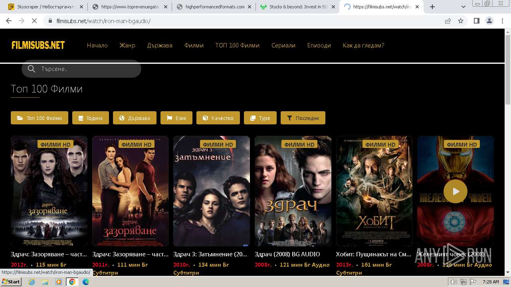Open the Сериали menu item

(283, 45)
